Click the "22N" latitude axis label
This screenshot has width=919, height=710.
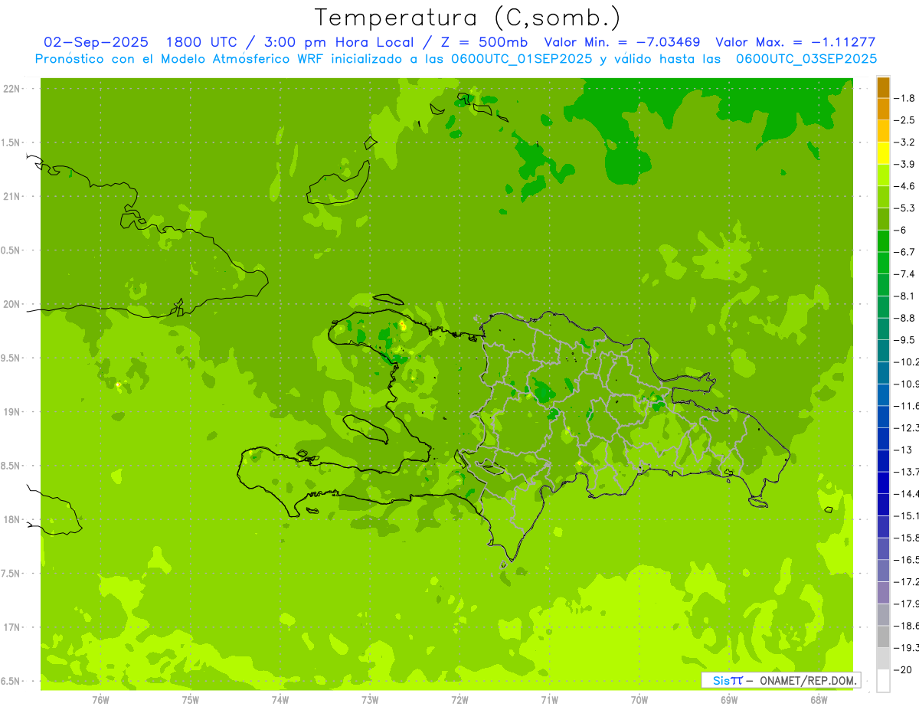[x=12, y=88]
